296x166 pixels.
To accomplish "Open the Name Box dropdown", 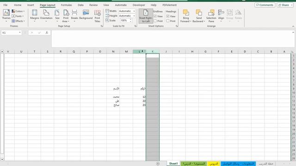I will pos(20,33).
